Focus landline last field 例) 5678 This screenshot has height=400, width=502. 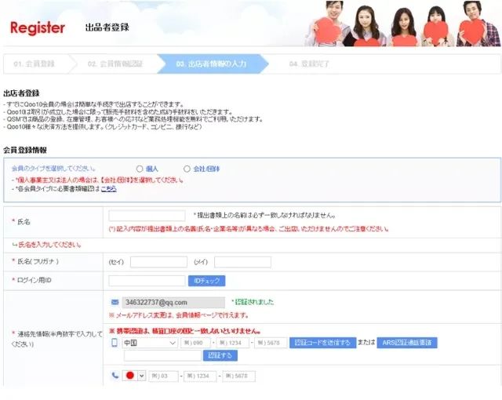click(x=238, y=376)
